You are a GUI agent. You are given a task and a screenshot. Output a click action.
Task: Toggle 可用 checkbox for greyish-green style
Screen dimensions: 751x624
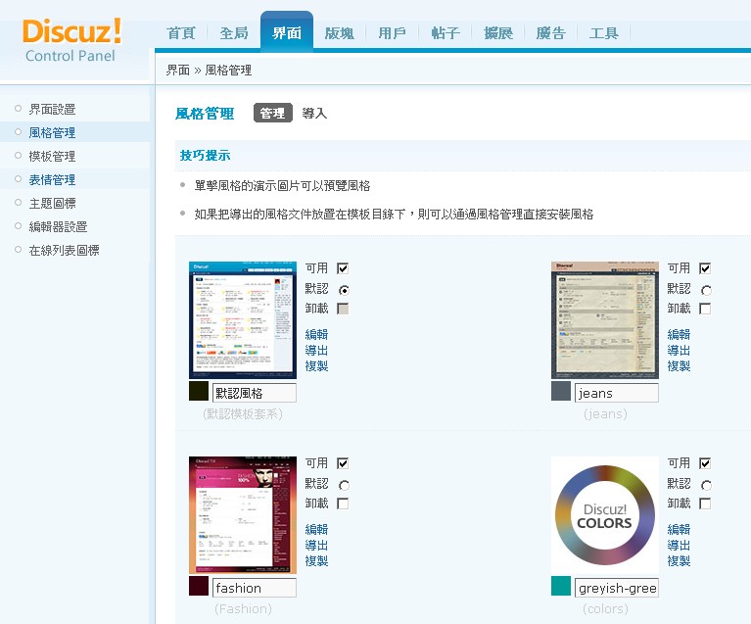tap(705, 463)
